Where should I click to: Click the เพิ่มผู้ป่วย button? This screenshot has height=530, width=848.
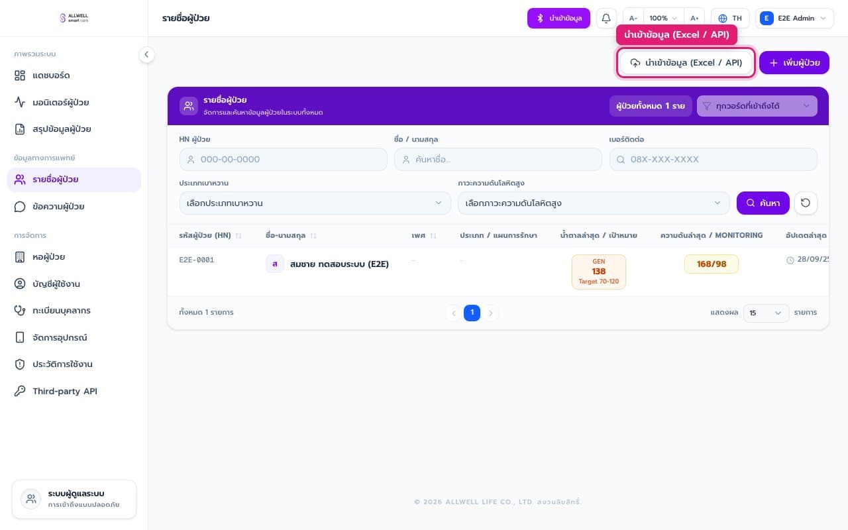pos(794,63)
